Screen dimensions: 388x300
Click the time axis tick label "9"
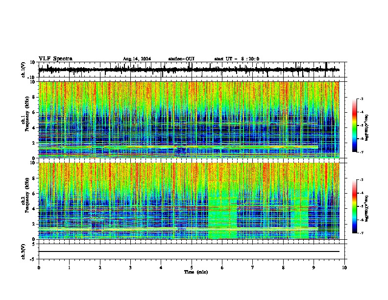pyautogui.click(x=314, y=268)
